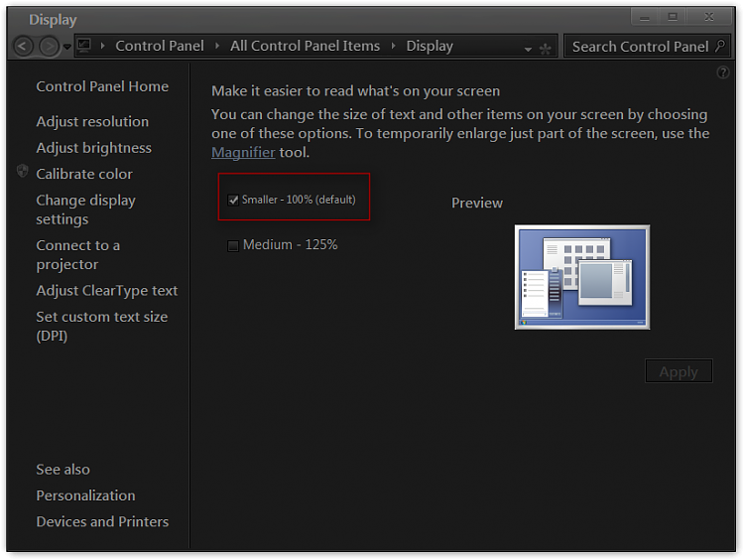Open Devices and Printers link
This screenshot has height=560, width=744.
click(102, 521)
